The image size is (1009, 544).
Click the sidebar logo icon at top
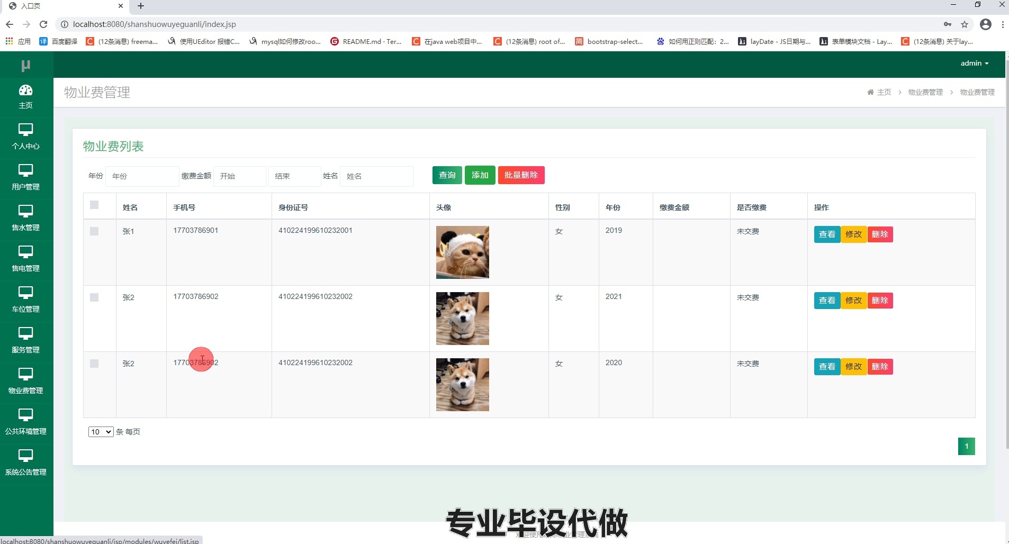click(x=26, y=66)
